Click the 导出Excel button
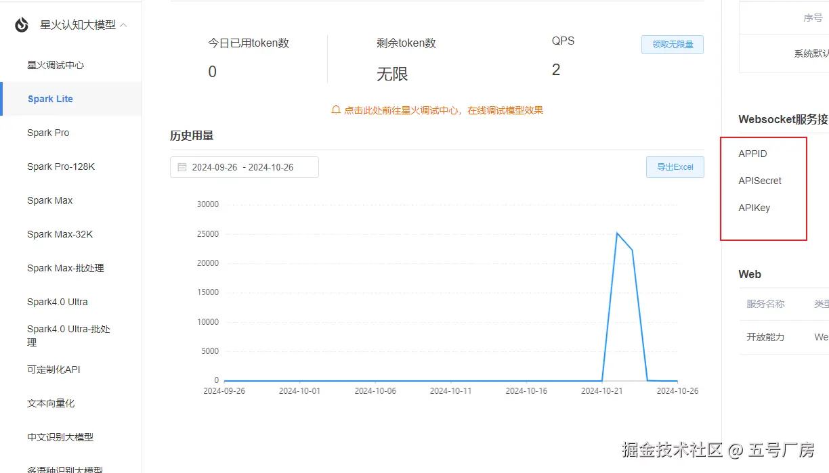Image resolution: width=829 pixels, height=473 pixels. coord(675,167)
